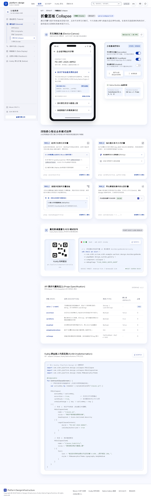Expand 反馈与导航 (Feedback) sidebar group
This screenshot has height=501, width=151.
pyautogui.click(x=21, y=56)
